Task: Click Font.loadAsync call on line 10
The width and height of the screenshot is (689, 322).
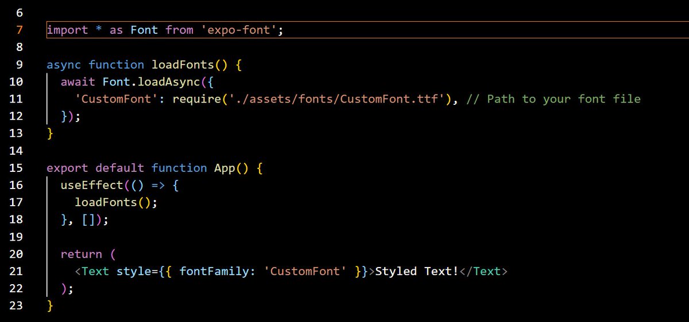Action: point(152,81)
